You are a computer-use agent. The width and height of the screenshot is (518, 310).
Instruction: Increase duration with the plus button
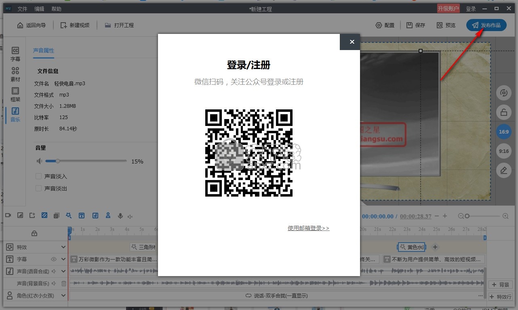tap(445, 216)
